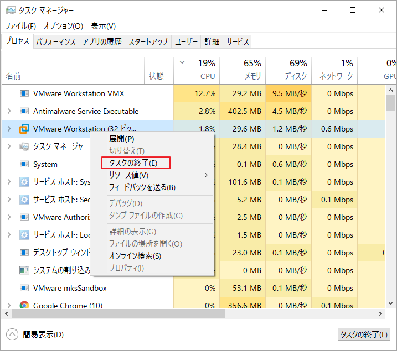The image size is (397, 351).
Task: Choose 展開(P) in the context menu
Action: [152, 139]
